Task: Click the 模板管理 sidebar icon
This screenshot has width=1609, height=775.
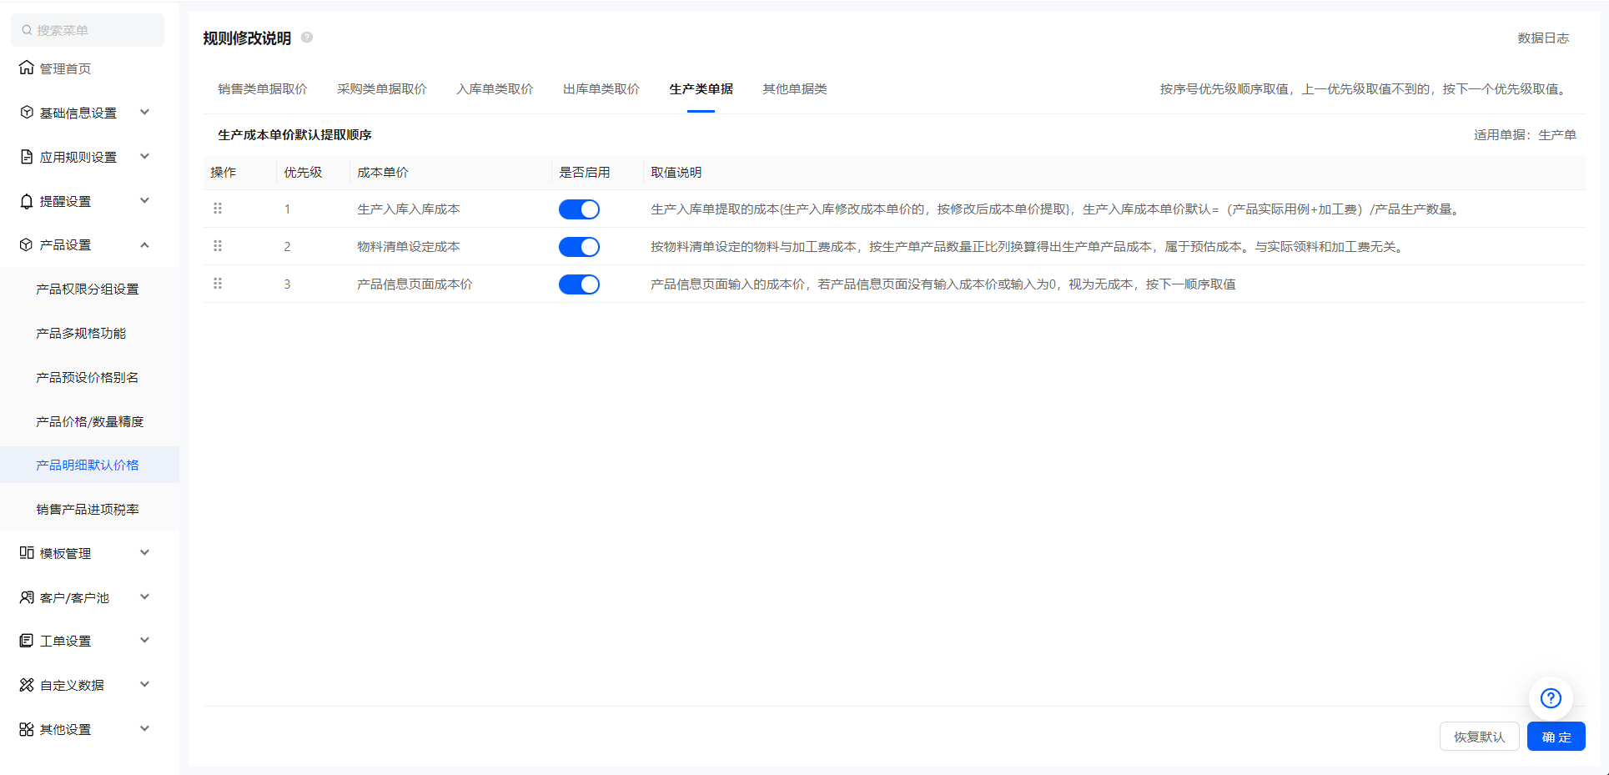Action: pyautogui.click(x=27, y=553)
